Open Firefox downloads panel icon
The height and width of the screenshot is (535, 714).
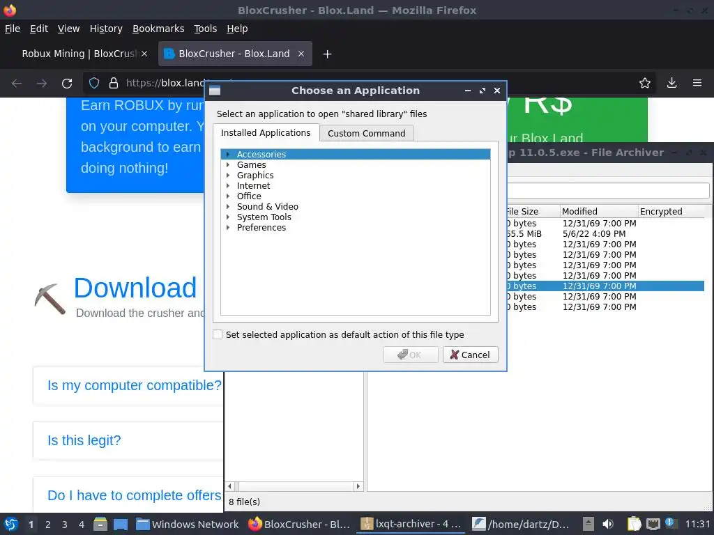coord(671,83)
